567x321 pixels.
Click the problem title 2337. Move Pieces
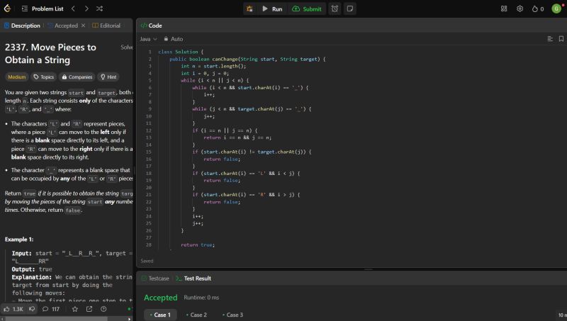pyautogui.click(x=50, y=54)
